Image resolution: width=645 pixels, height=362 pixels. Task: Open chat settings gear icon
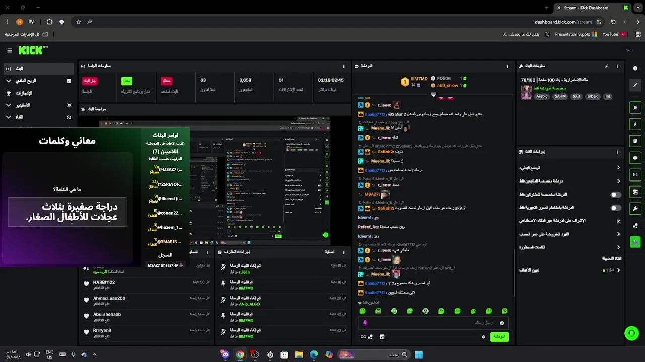(x=483, y=337)
